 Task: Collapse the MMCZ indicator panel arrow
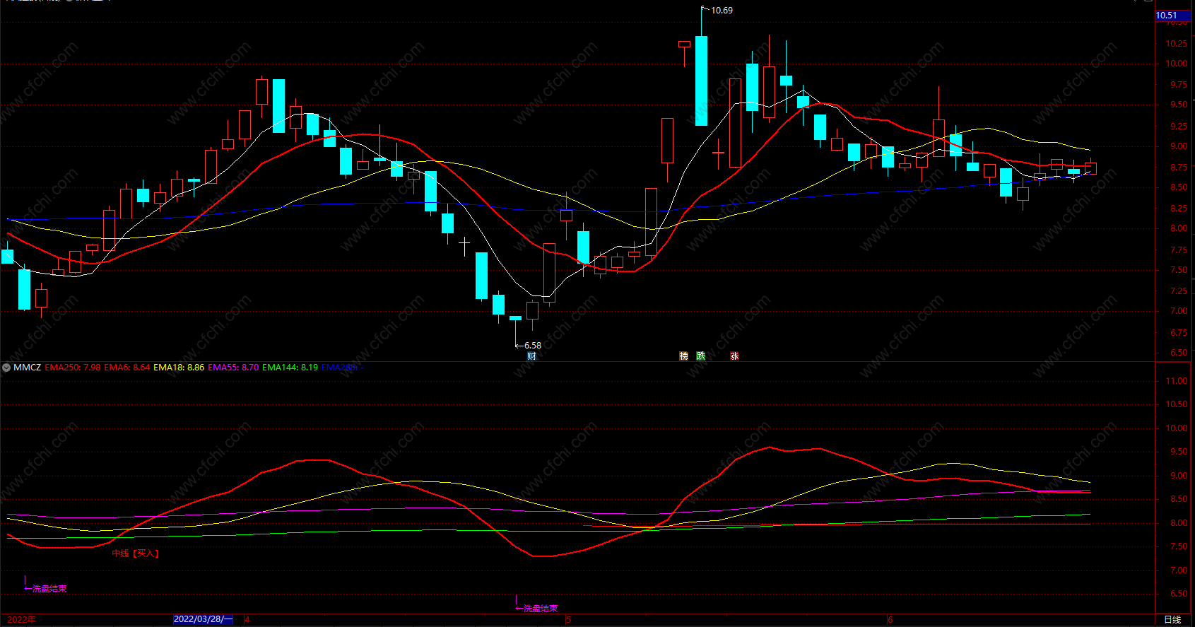(6, 368)
